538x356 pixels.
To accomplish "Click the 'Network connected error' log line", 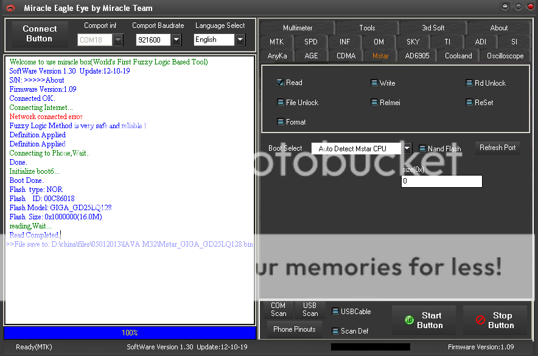I will click(x=46, y=117).
